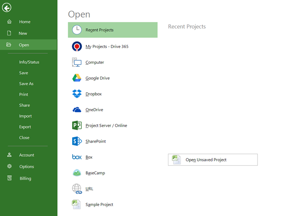
Task: Click the Dropbox logo icon
Action: pyautogui.click(x=77, y=94)
